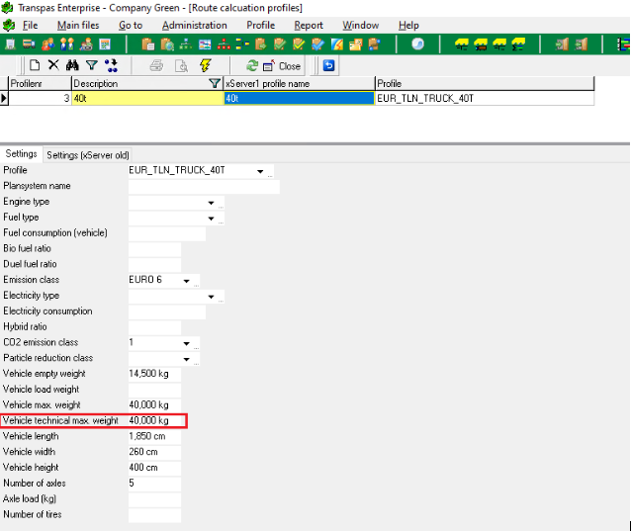Viewport: 631px width, 531px height.
Task: Open the Go to menu
Action: tap(131, 26)
